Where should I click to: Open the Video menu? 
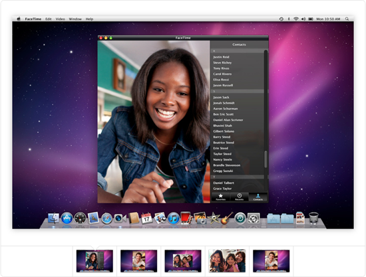tap(60, 19)
